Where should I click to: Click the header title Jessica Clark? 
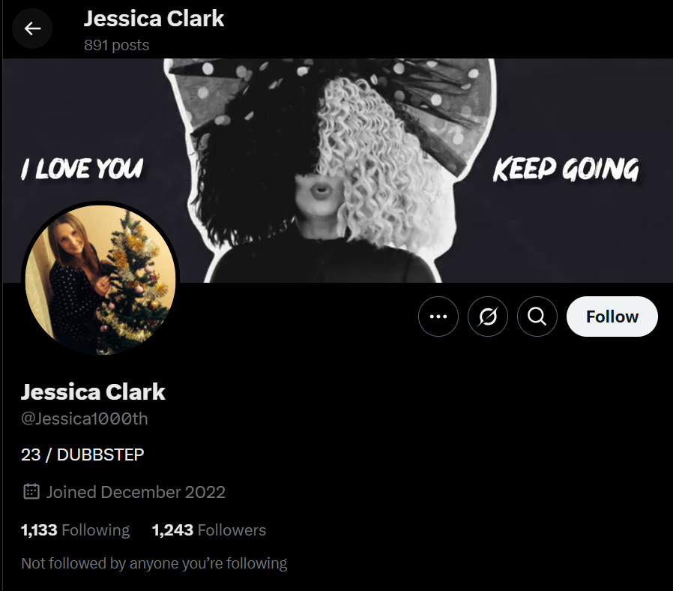154,19
